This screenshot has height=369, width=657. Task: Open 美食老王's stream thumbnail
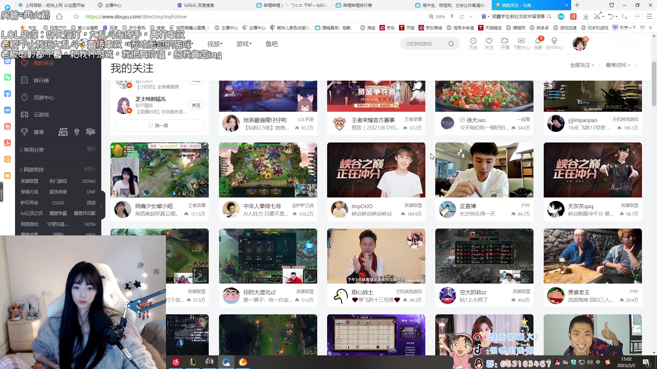pyautogui.click(x=593, y=256)
